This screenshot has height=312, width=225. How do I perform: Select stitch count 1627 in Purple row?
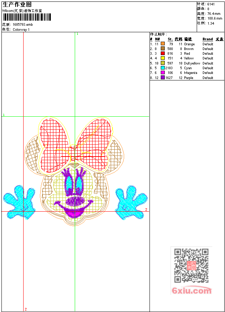coord(169,78)
